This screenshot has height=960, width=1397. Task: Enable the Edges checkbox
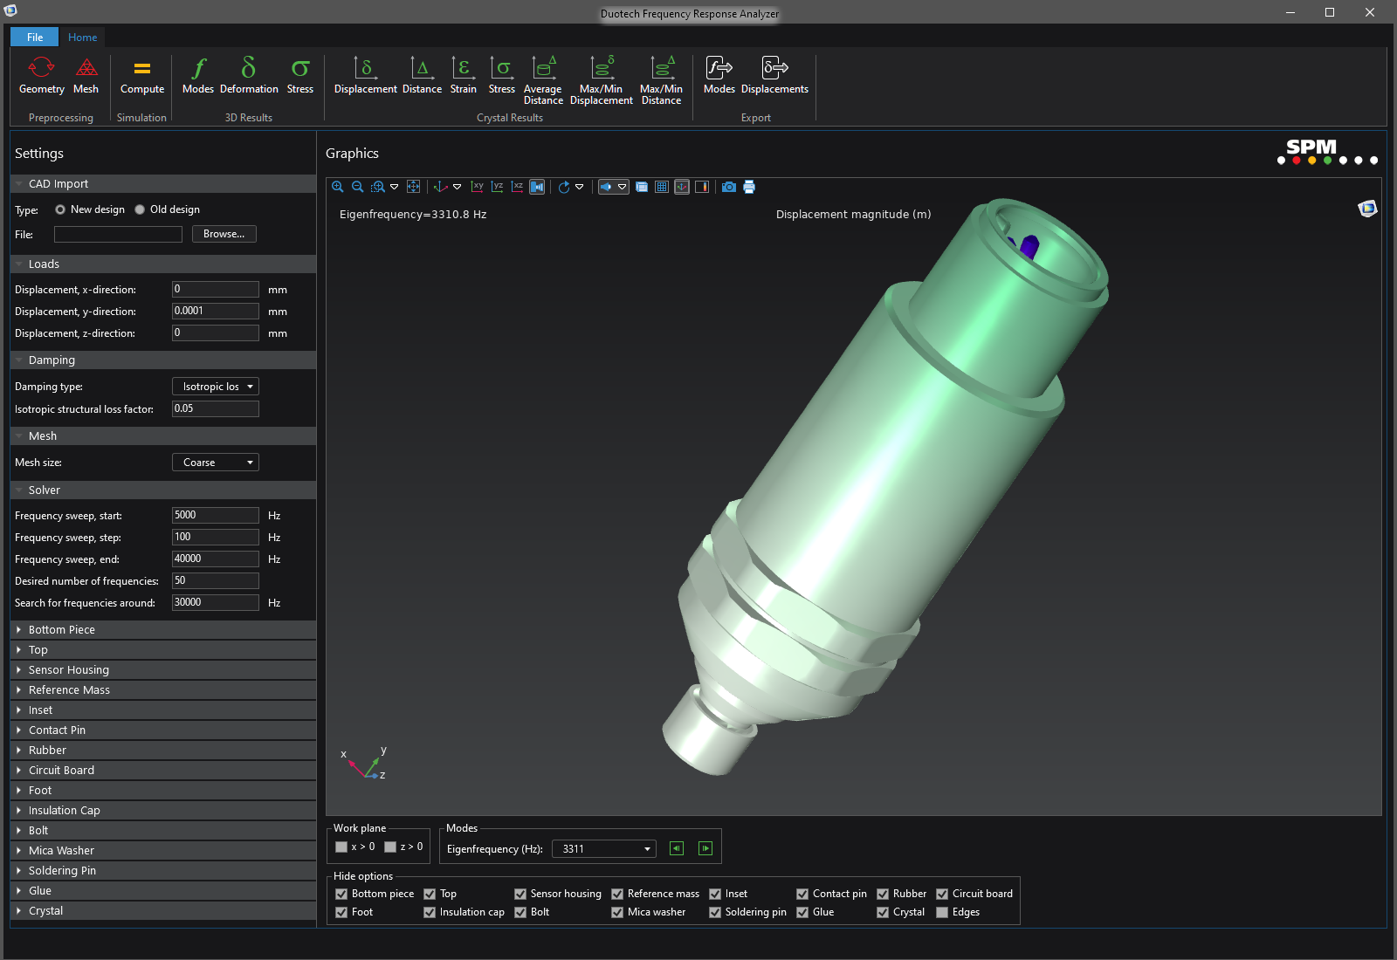pos(942,912)
